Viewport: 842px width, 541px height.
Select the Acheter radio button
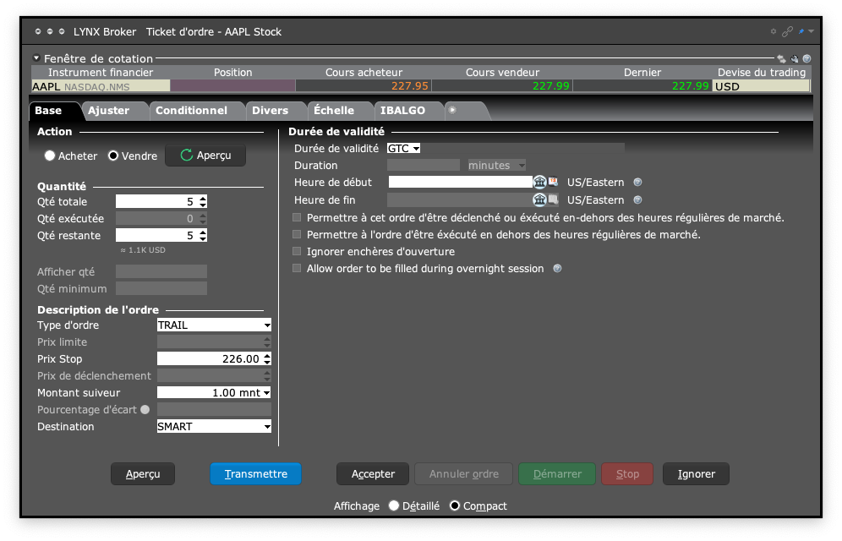click(50, 156)
